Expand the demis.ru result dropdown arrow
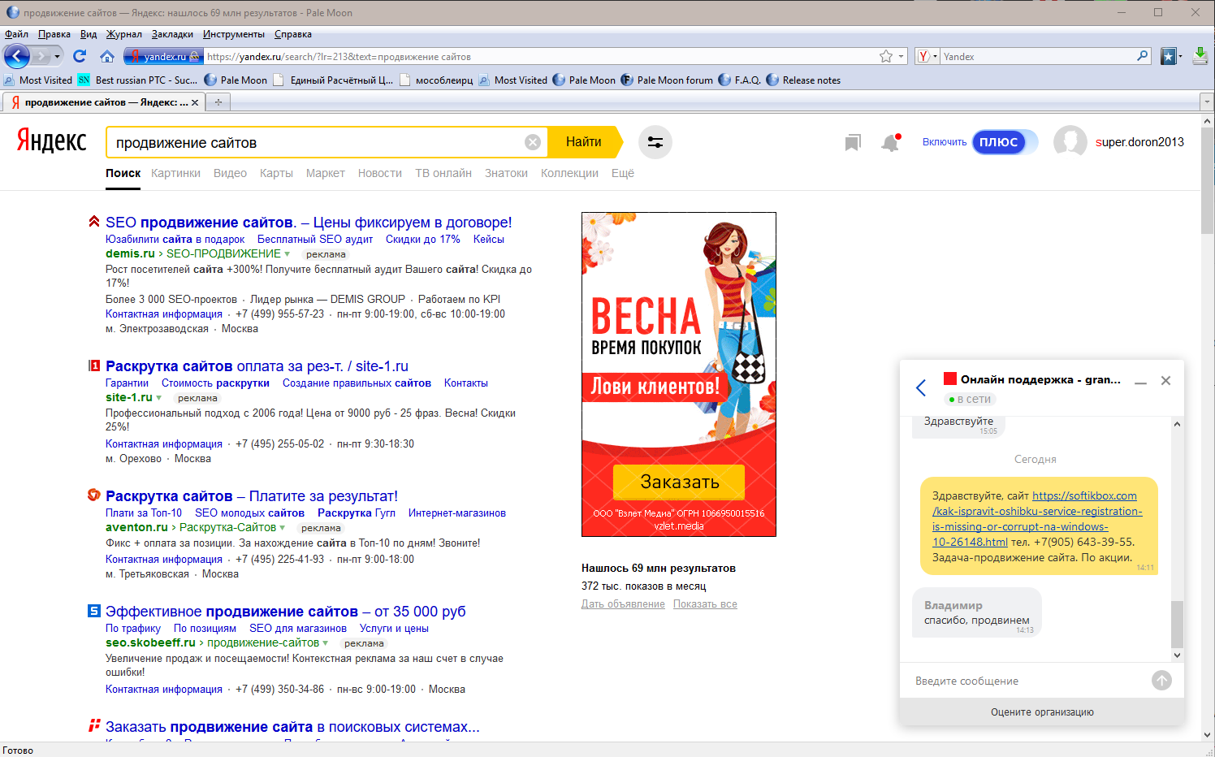 coord(287,254)
